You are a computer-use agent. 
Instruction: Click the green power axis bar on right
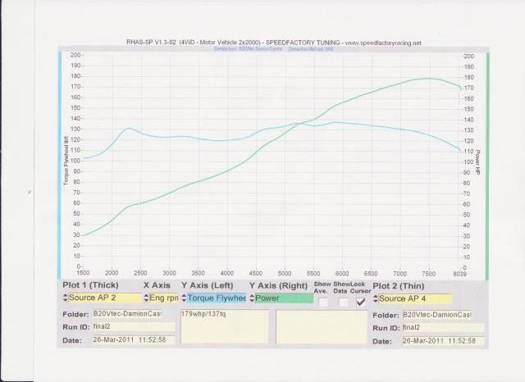coord(486,164)
